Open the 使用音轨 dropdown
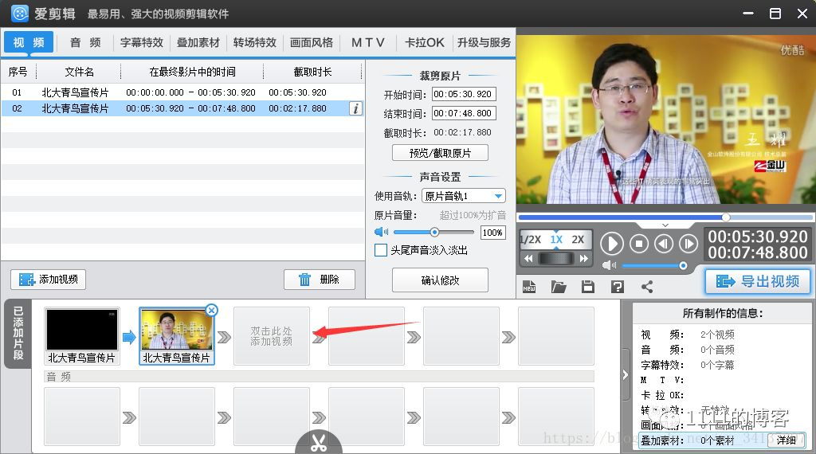The image size is (816, 454). click(x=463, y=196)
